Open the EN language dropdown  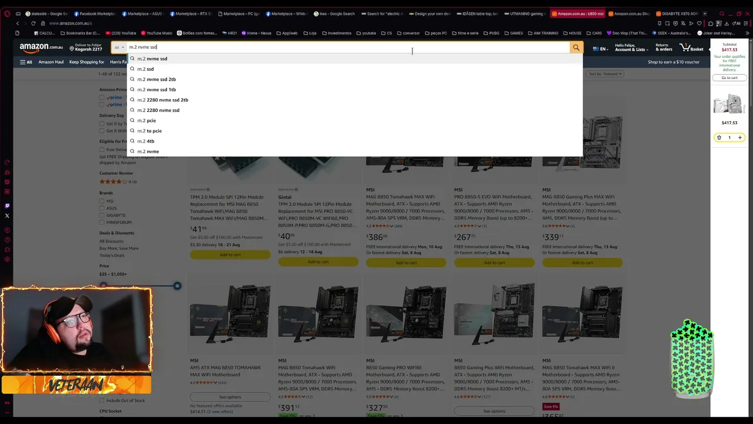(601, 49)
